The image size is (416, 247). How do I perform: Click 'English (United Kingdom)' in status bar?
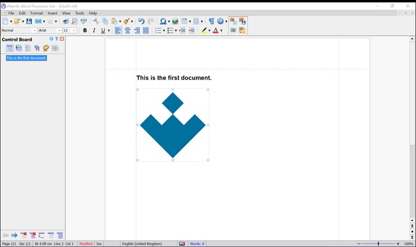[x=142, y=243]
